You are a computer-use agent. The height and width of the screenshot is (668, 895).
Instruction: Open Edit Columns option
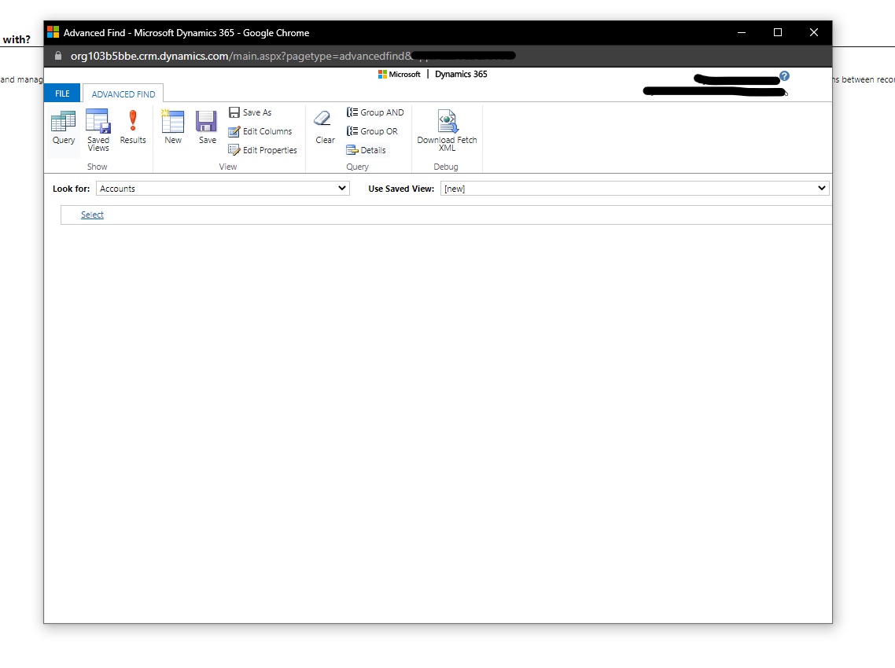click(x=260, y=131)
